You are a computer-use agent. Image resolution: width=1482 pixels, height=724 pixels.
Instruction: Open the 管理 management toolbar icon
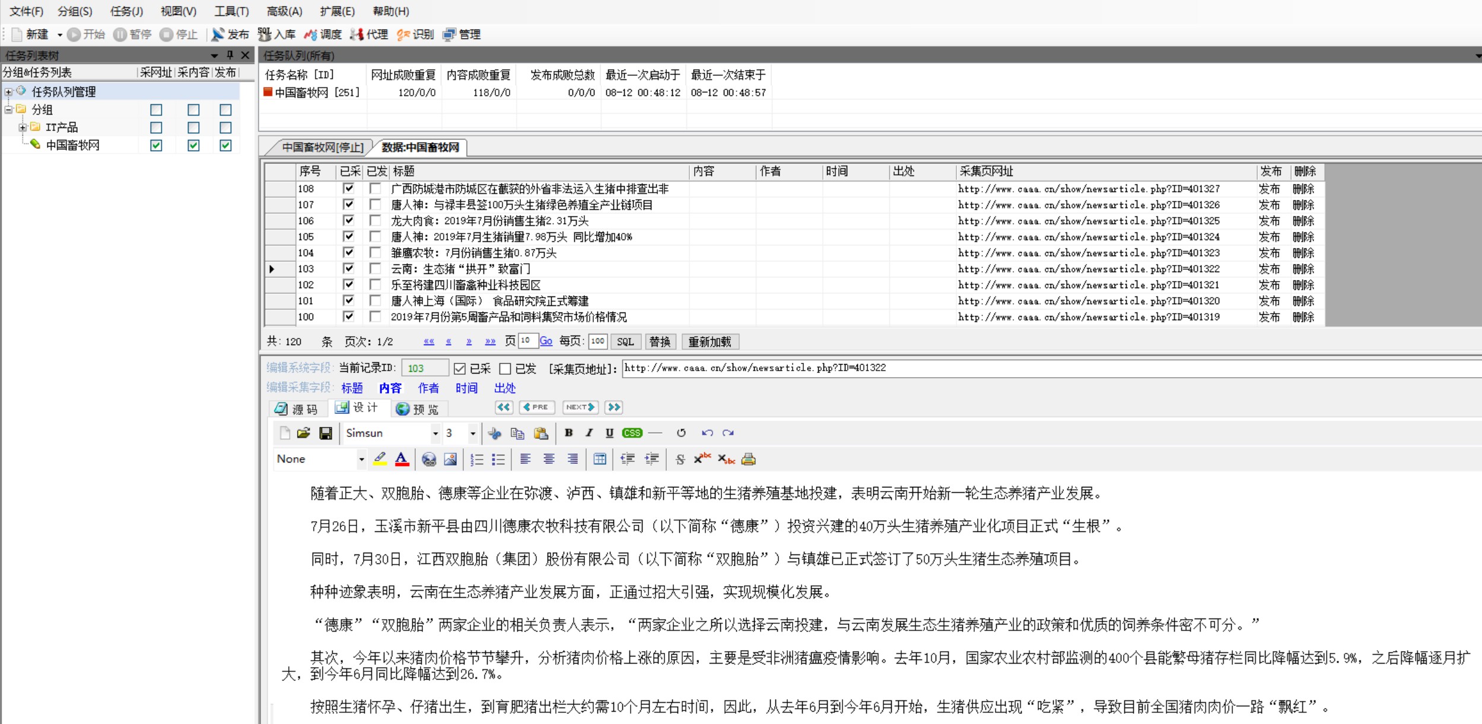tap(462, 34)
